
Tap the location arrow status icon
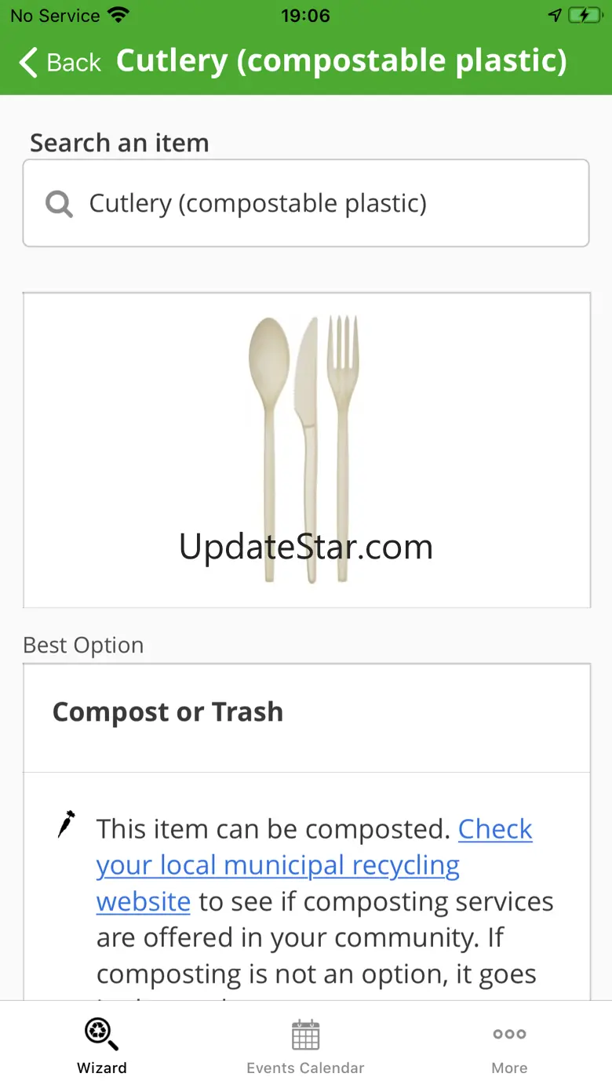(555, 16)
